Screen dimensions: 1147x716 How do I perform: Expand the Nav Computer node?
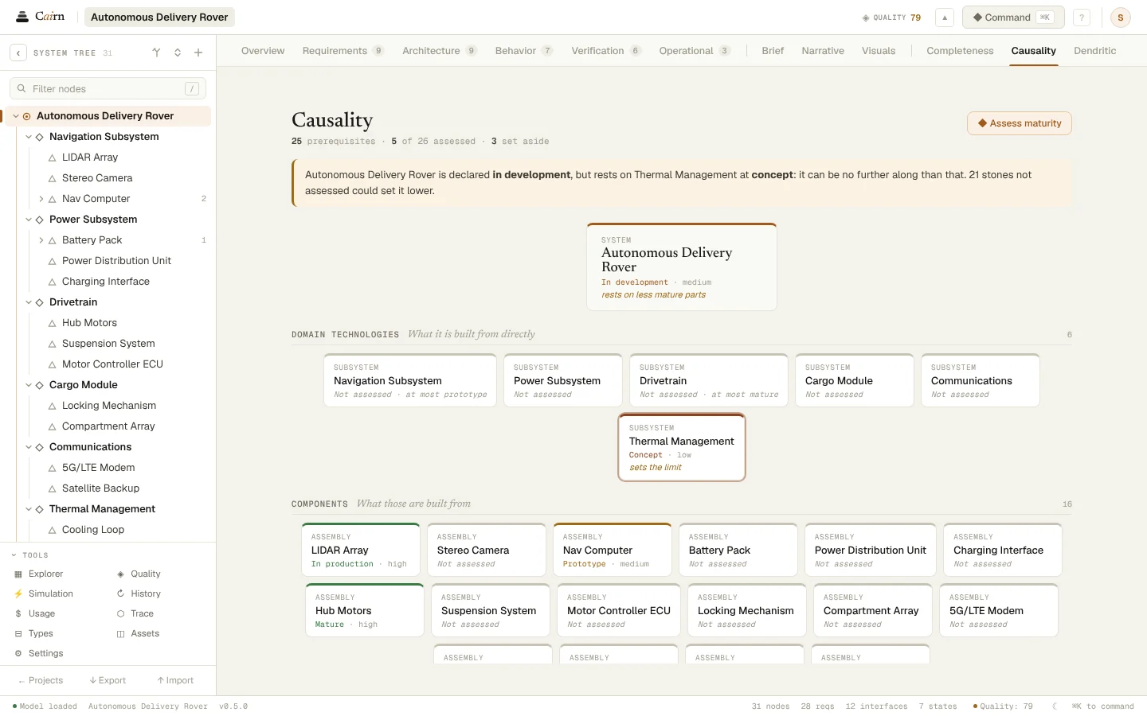click(41, 199)
